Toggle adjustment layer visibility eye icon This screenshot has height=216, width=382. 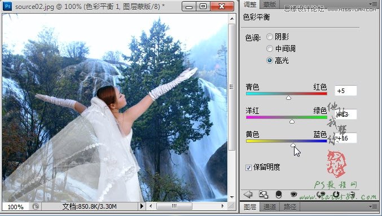click(294, 194)
